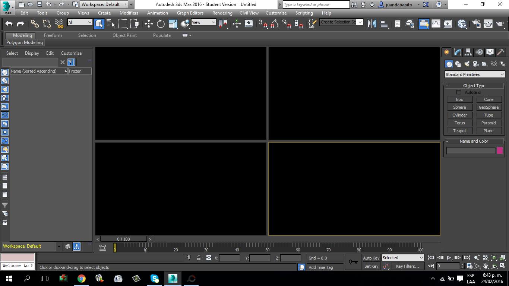Click the Unlink Selection icon
Screen dimensions: 509x286
(47, 24)
